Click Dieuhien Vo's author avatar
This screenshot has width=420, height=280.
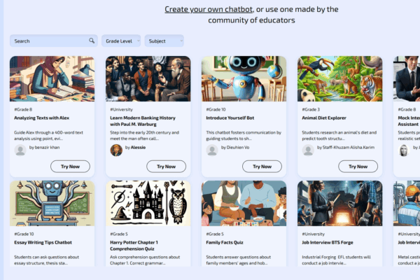coord(212,148)
